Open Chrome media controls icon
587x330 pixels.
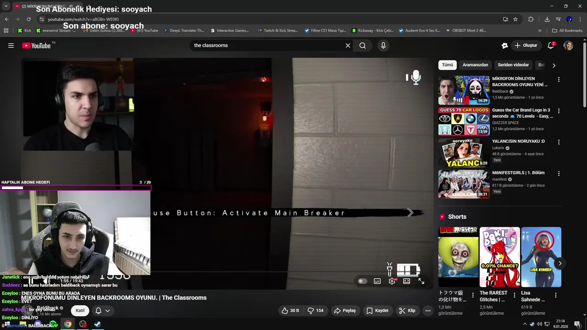click(x=558, y=19)
